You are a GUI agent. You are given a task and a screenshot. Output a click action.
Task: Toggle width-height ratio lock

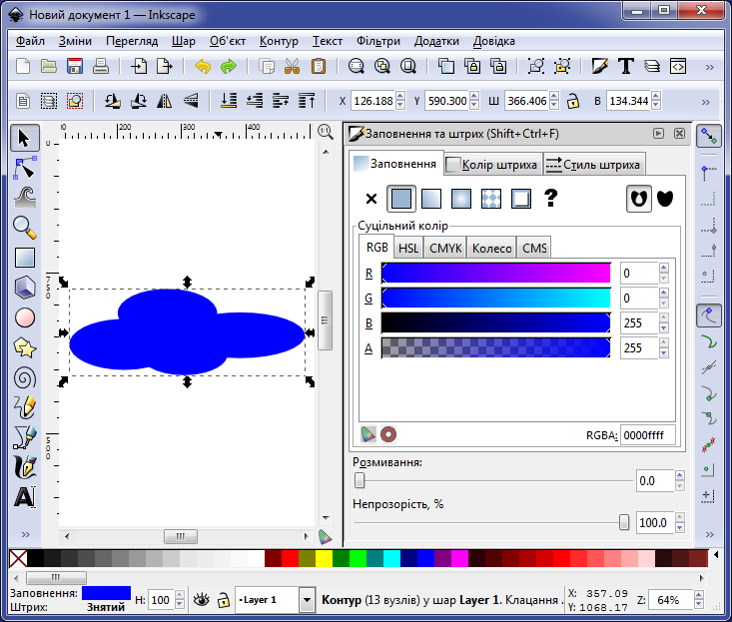573,101
